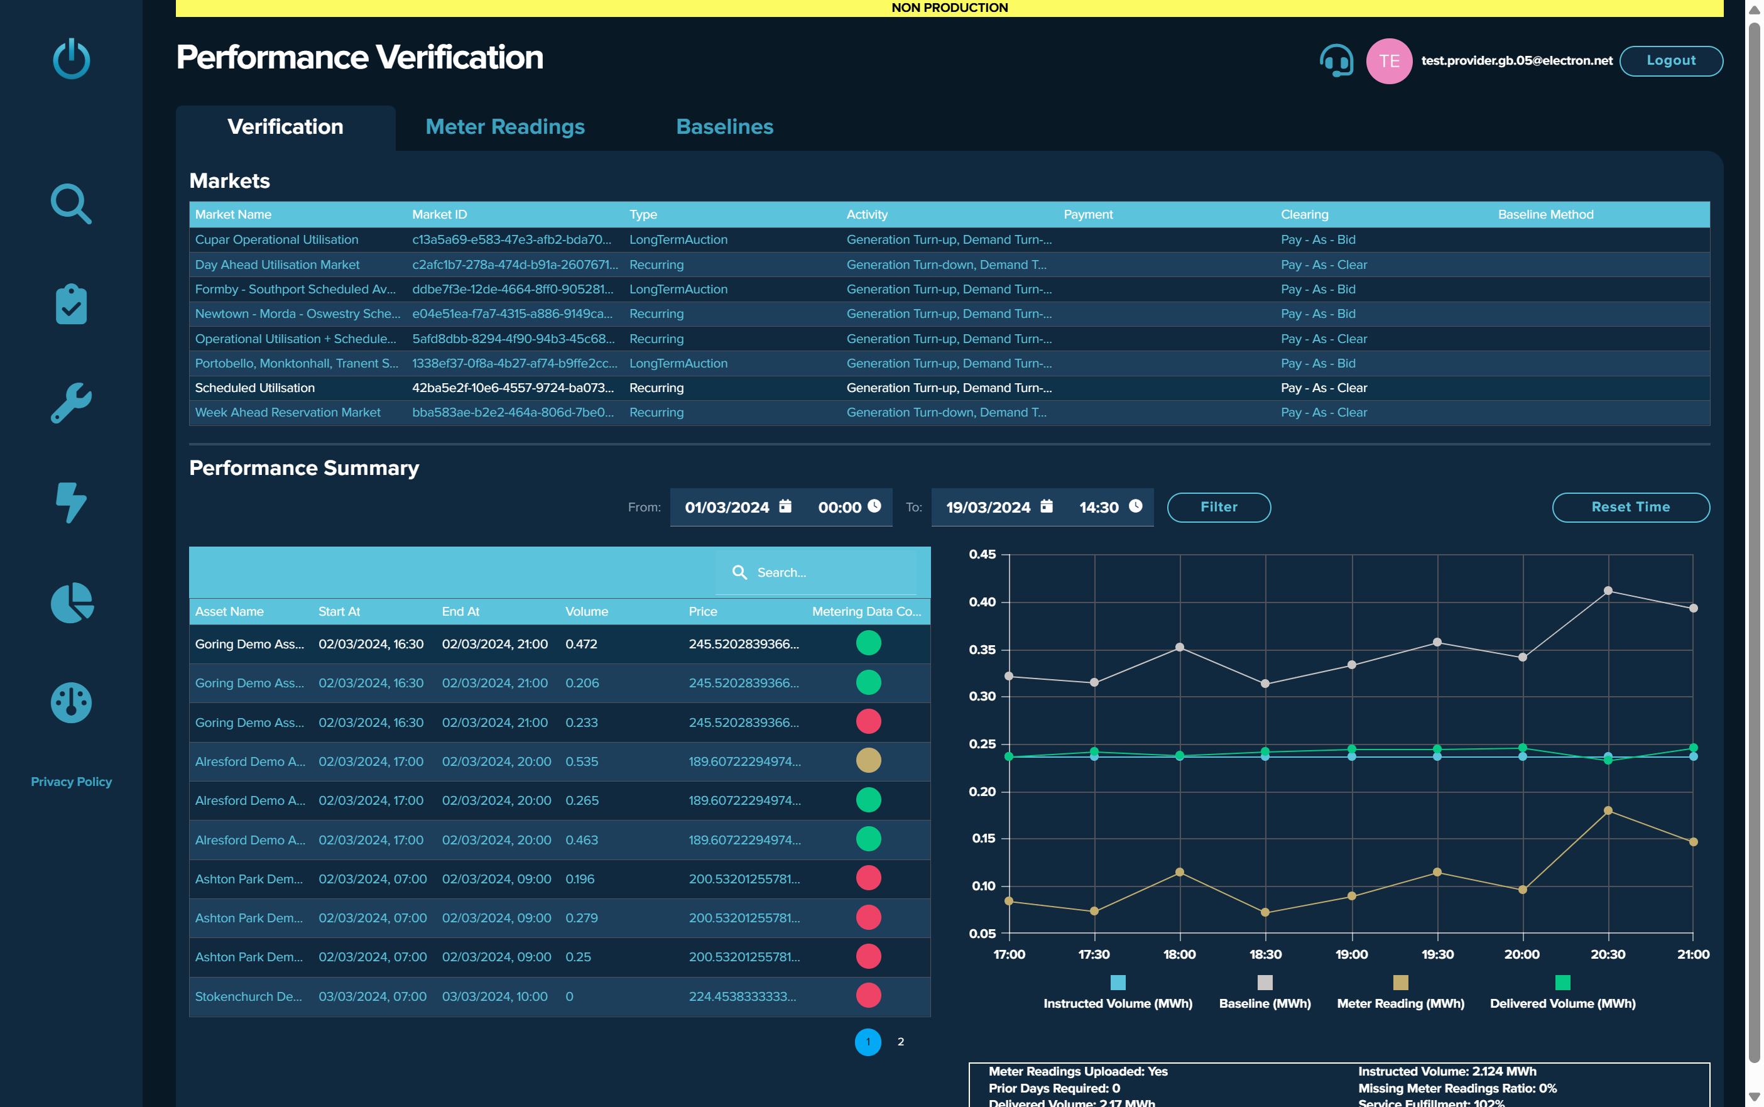Image resolution: width=1764 pixels, height=1107 pixels.
Task: Select Operational Utilisation + Schedule market
Action: tap(949, 338)
